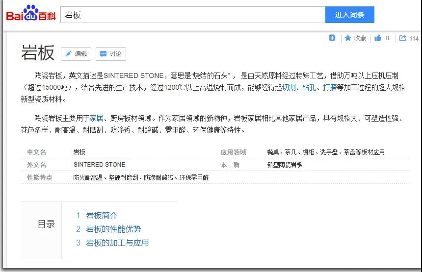This screenshot has width=422, height=272.
Task: Open the 讨论 discussion button
Action: coord(110,54)
